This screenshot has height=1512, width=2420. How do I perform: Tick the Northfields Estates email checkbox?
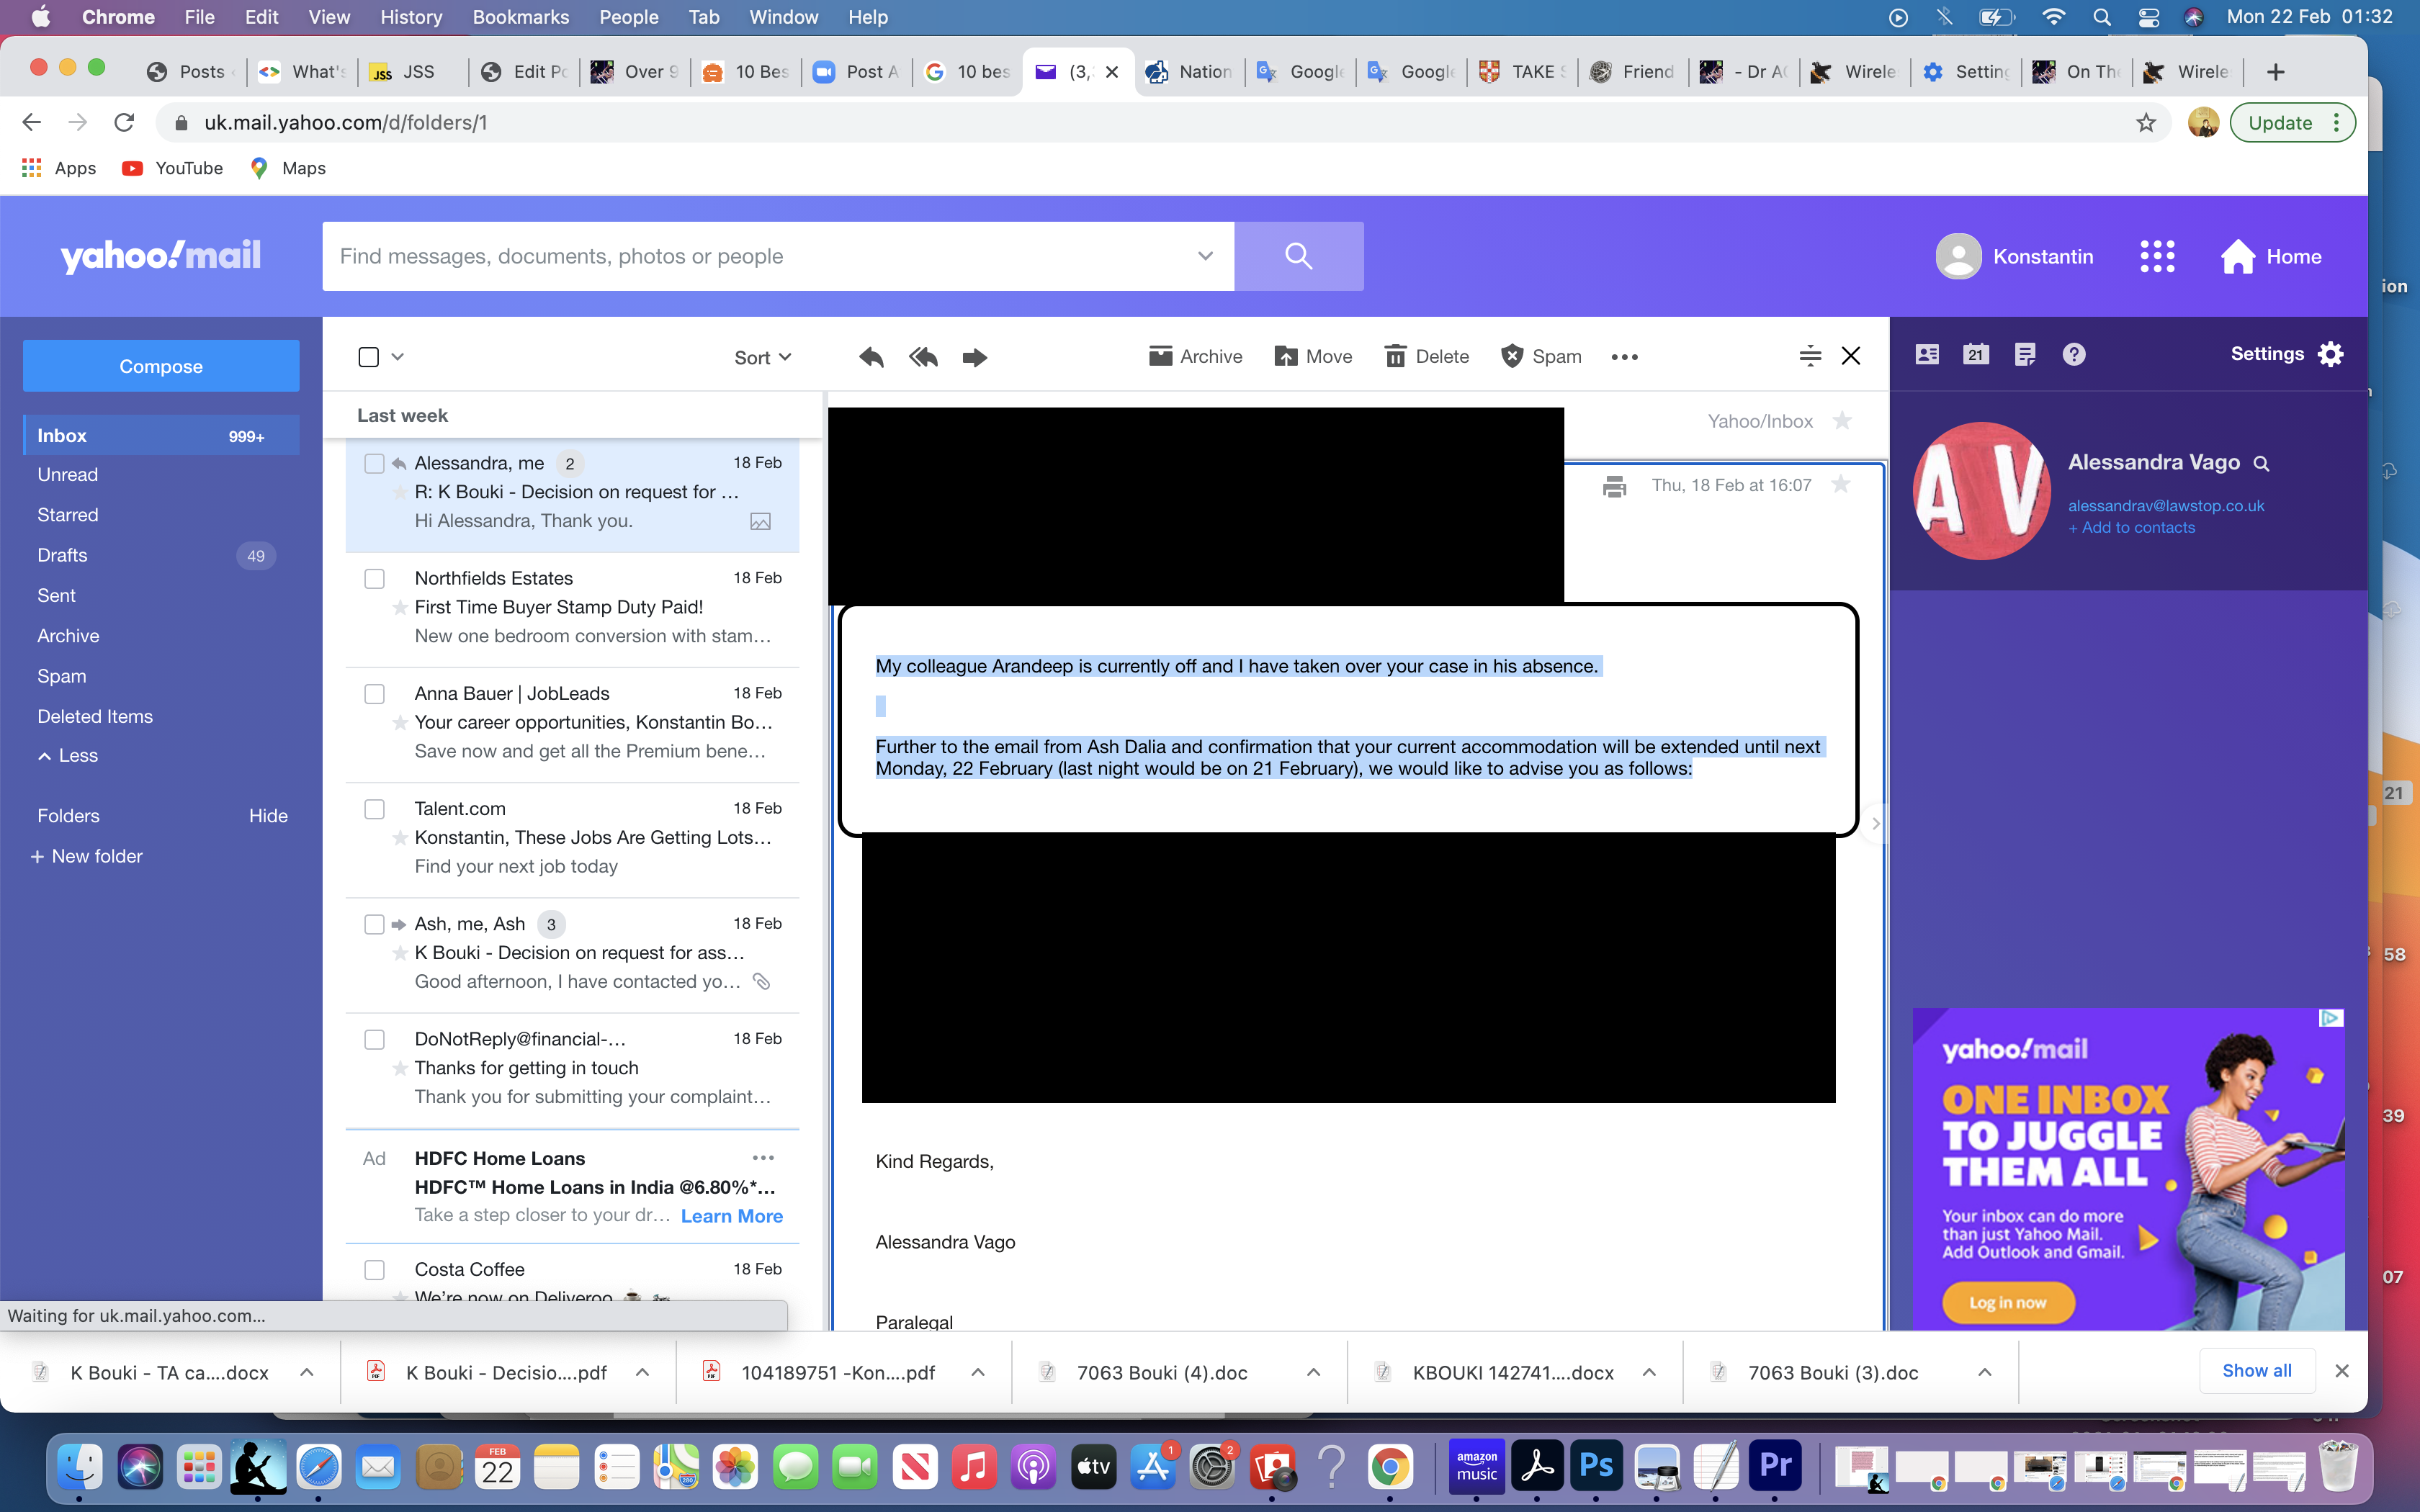coord(374,579)
